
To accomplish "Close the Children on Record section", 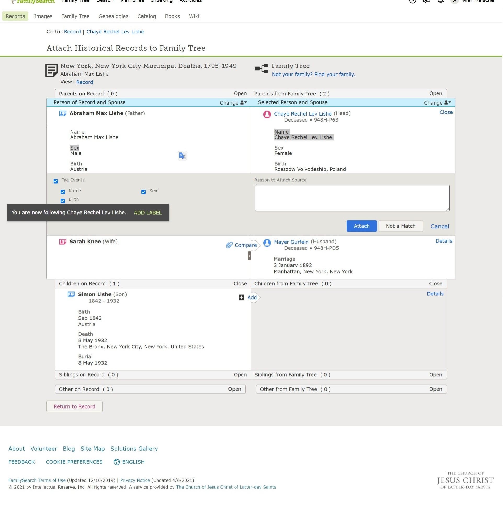I will point(240,284).
